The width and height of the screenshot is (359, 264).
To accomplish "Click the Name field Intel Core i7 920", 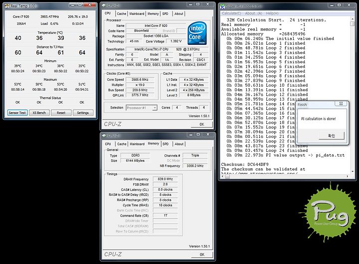I will click(156, 25).
